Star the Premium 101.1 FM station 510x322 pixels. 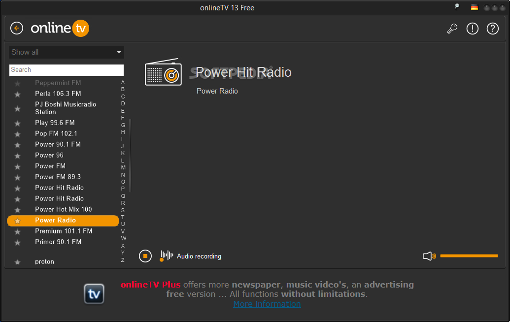(x=18, y=232)
